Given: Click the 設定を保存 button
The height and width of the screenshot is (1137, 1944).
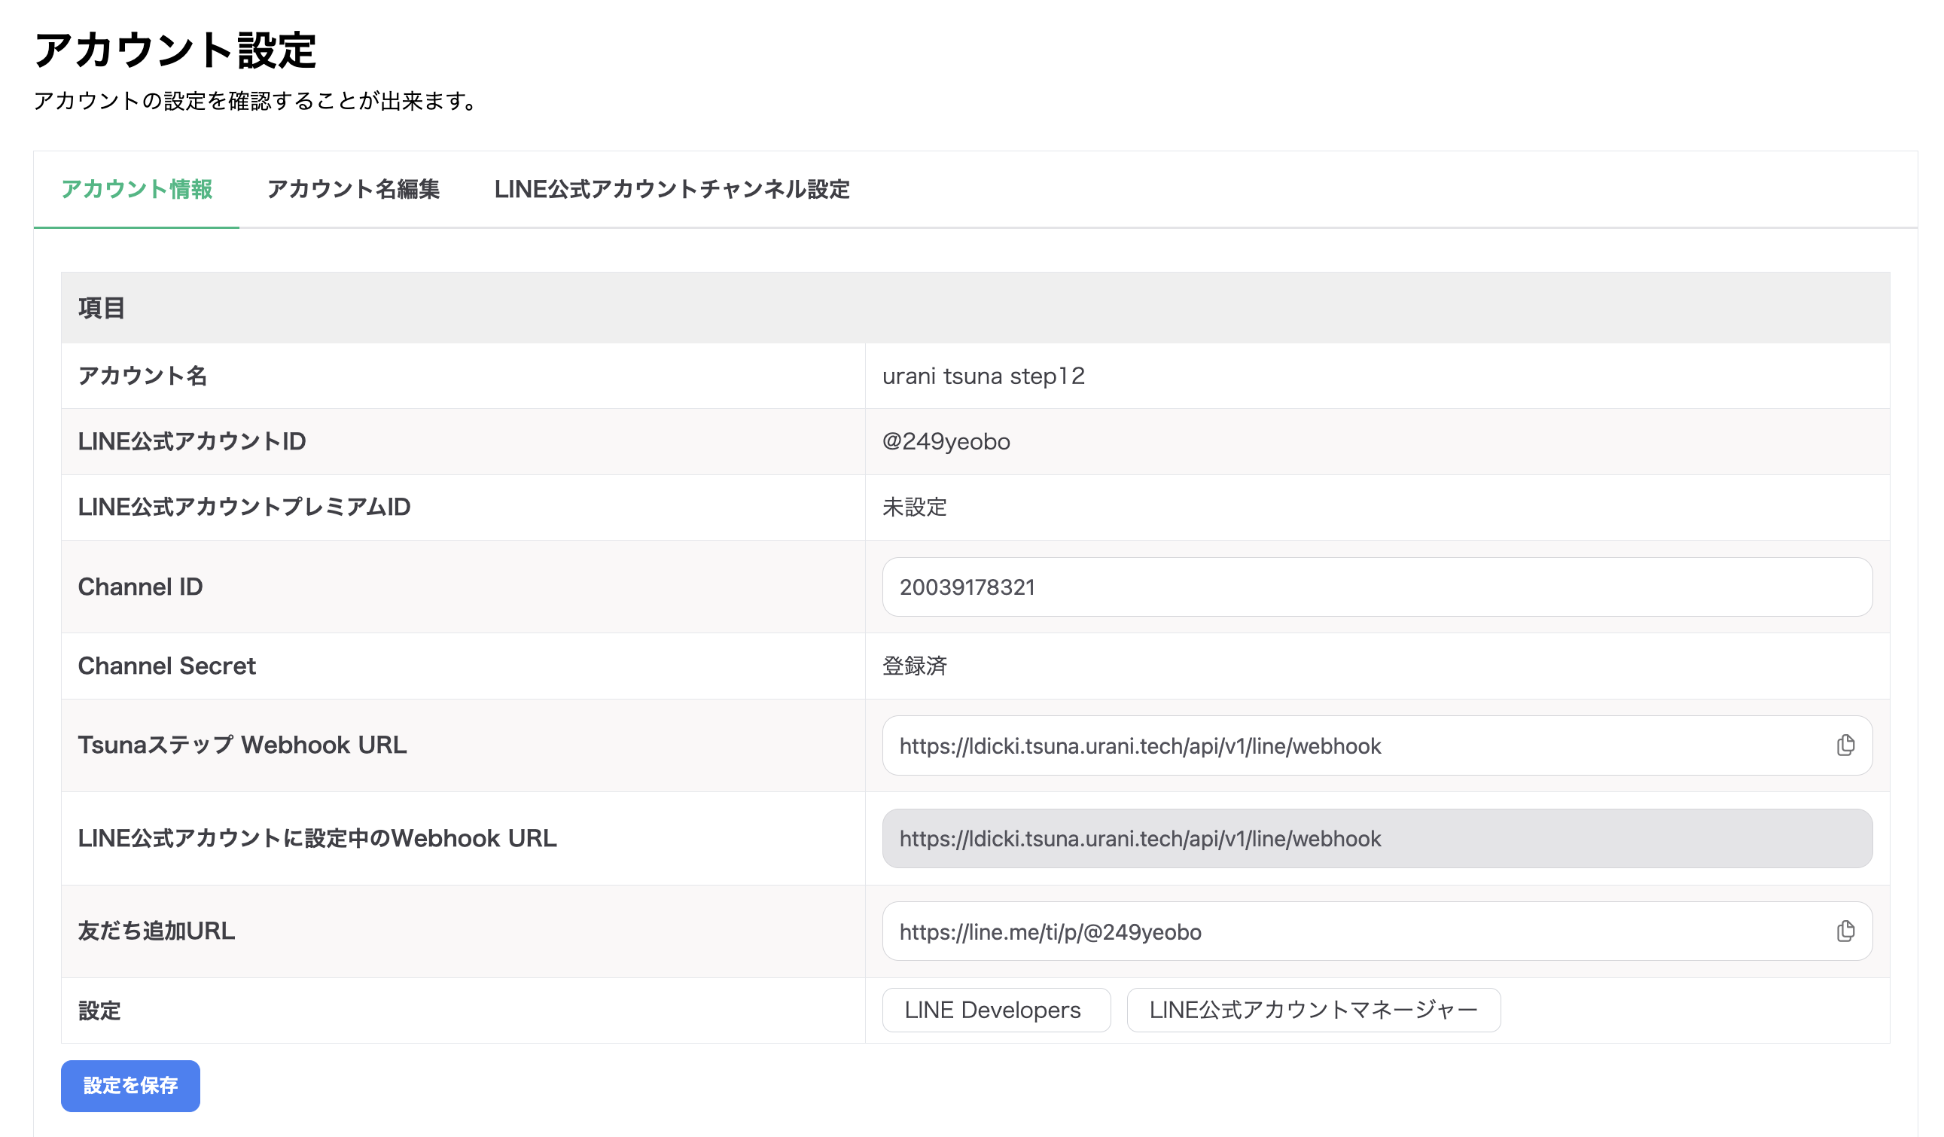Looking at the screenshot, I should (130, 1085).
